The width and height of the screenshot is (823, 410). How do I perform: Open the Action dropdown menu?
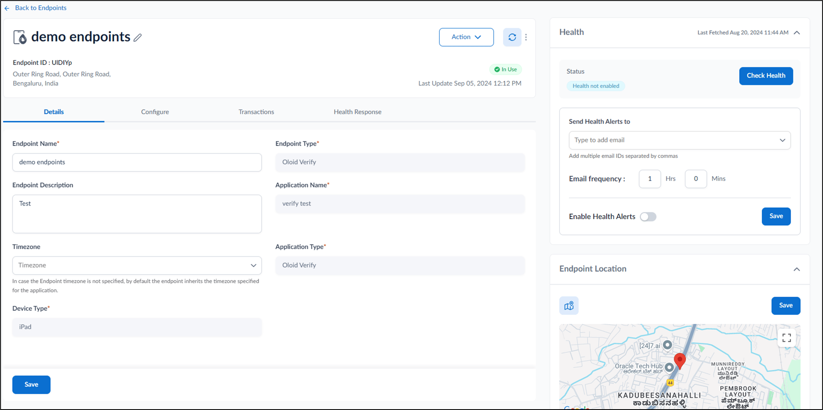(466, 37)
